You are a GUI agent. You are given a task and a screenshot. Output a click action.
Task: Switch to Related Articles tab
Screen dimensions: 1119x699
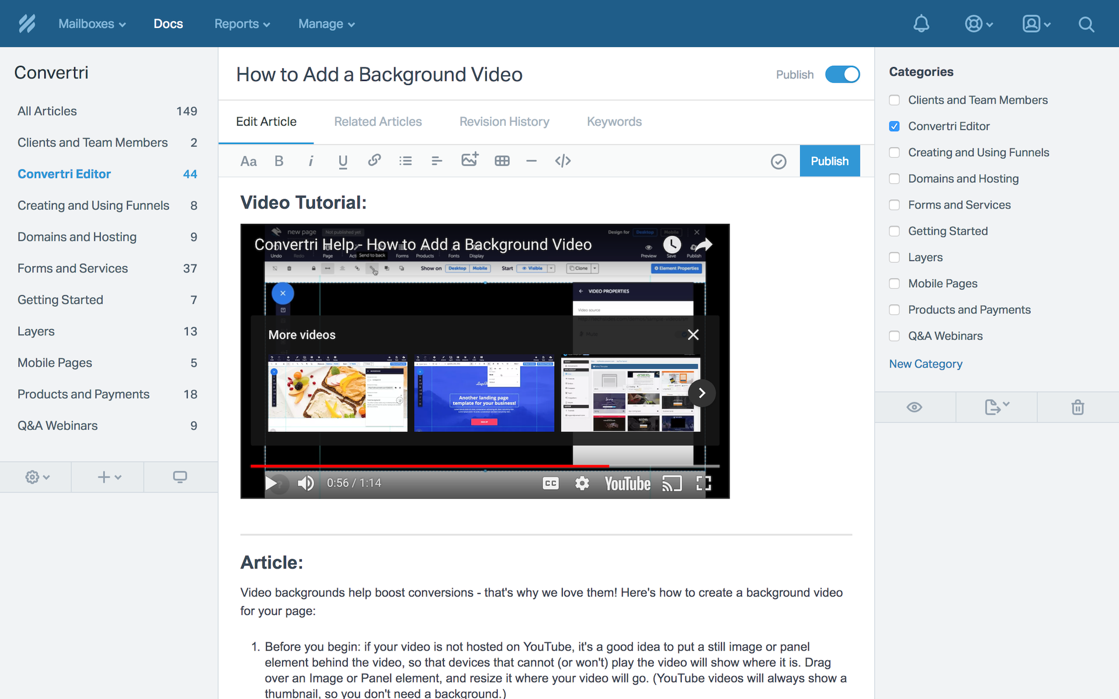378,122
